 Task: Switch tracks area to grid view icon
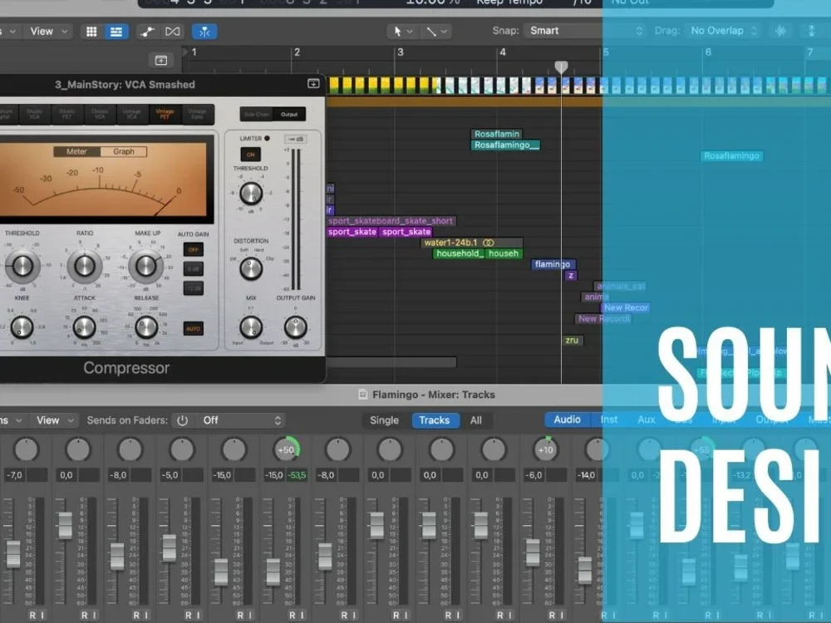(91, 32)
